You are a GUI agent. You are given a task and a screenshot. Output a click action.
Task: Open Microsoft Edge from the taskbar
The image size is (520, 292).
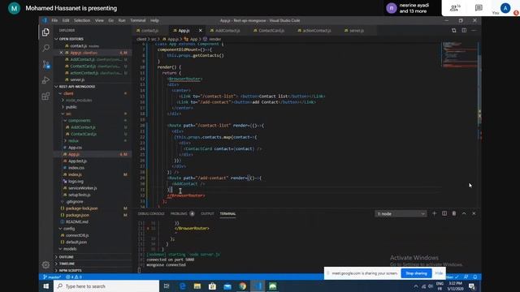point(182,286)
